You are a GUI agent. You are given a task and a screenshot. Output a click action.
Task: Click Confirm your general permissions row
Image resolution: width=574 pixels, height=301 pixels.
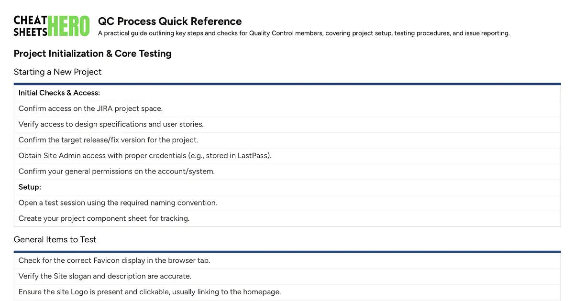pos(287,172)
